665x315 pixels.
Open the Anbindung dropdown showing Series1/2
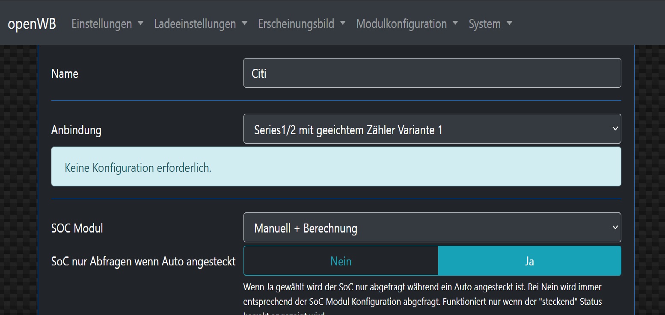(x=428, y=129)
